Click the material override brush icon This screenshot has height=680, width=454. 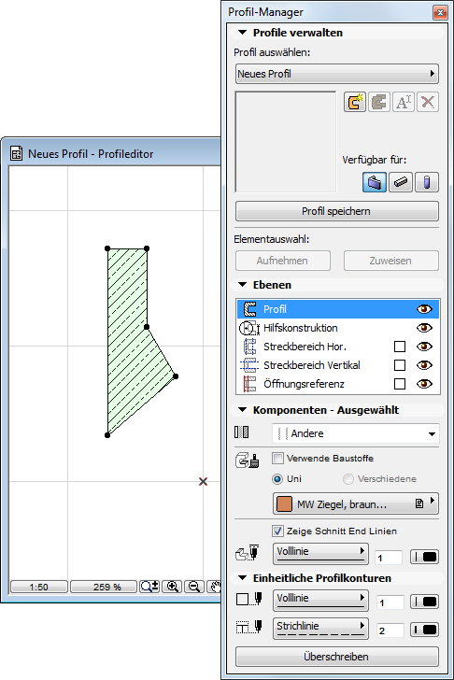click(248, 460)
